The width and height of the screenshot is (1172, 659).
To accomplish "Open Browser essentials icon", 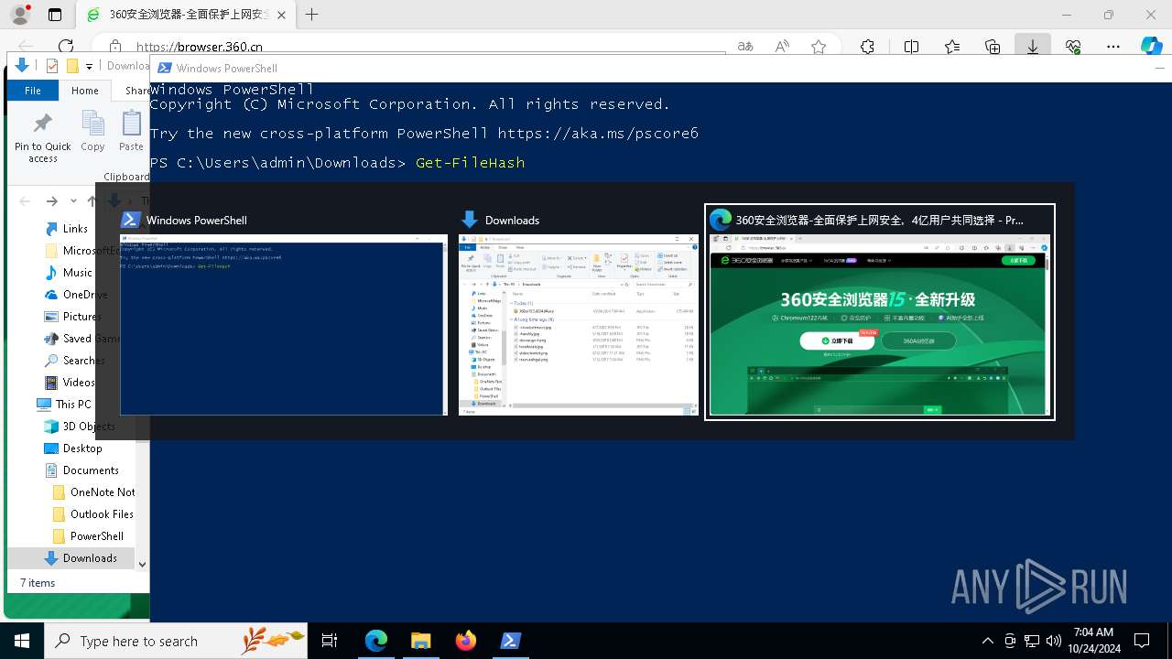I will tap(1073, 47).
